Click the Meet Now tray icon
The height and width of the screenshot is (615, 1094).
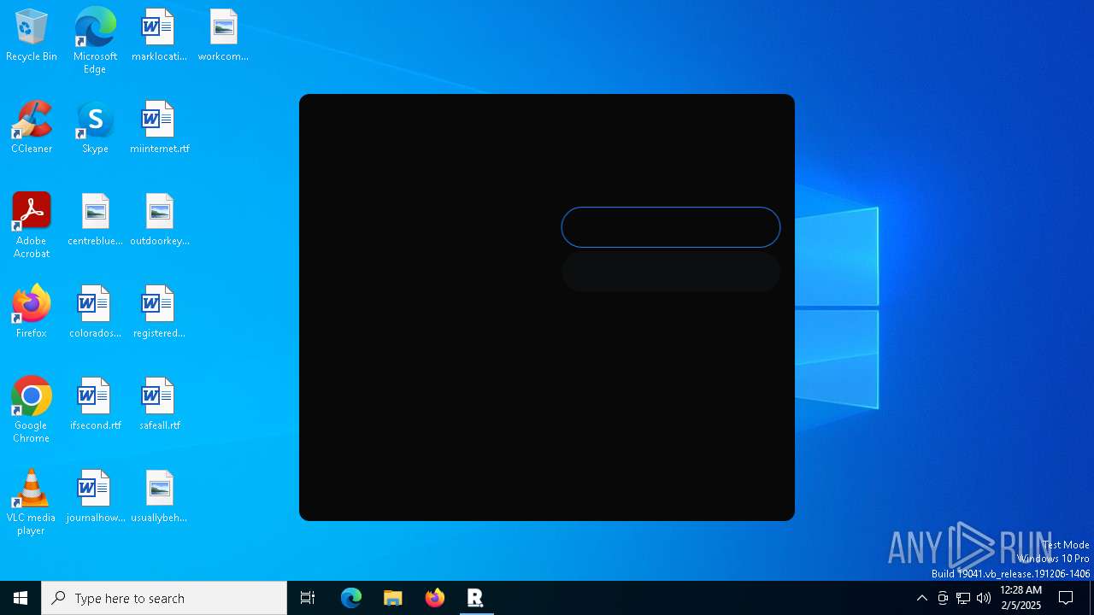[943, 598]
